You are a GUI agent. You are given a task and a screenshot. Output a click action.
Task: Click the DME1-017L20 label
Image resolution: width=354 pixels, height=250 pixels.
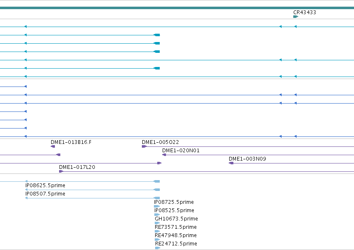[77, 167]
